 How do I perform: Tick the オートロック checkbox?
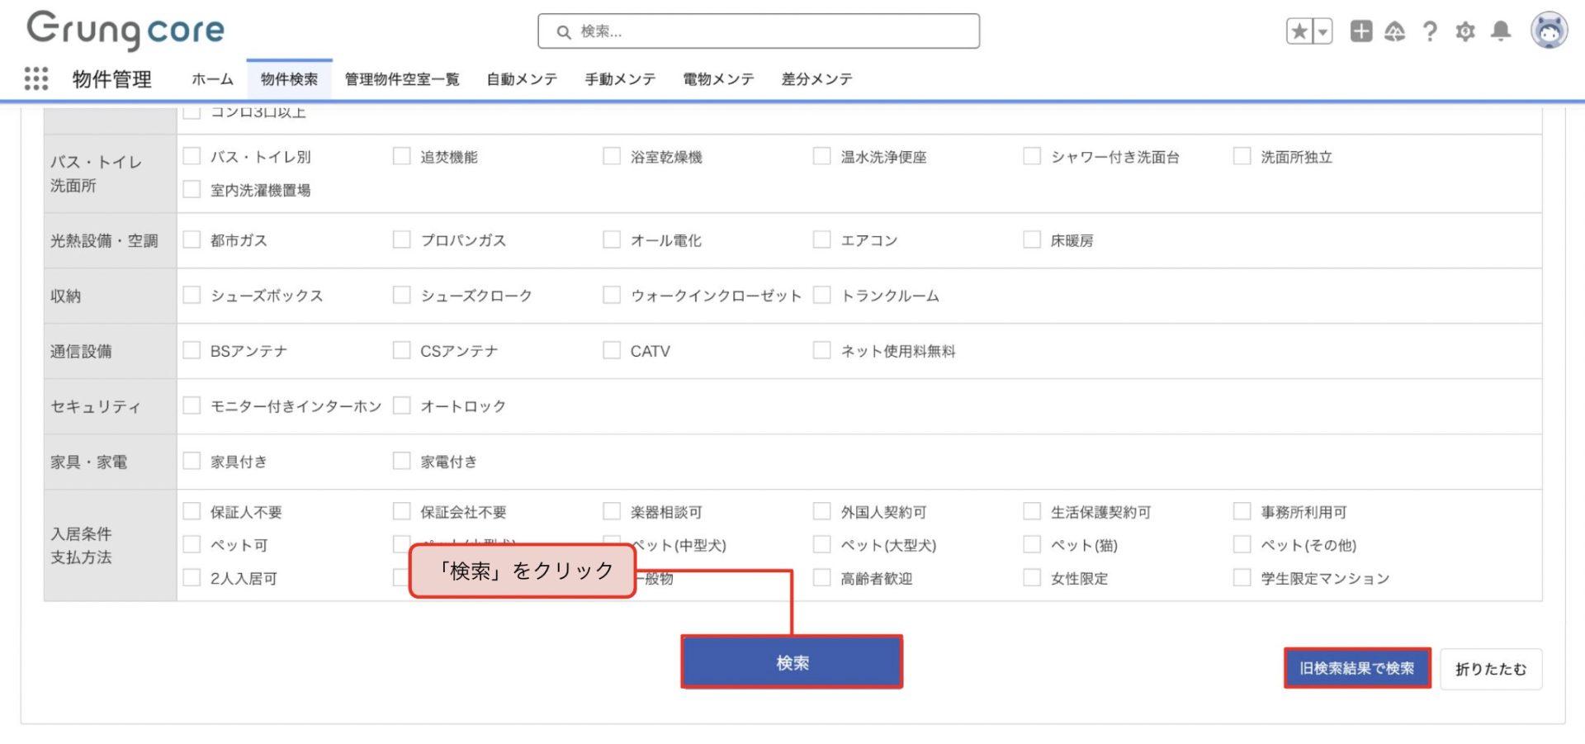click(402, 405)
